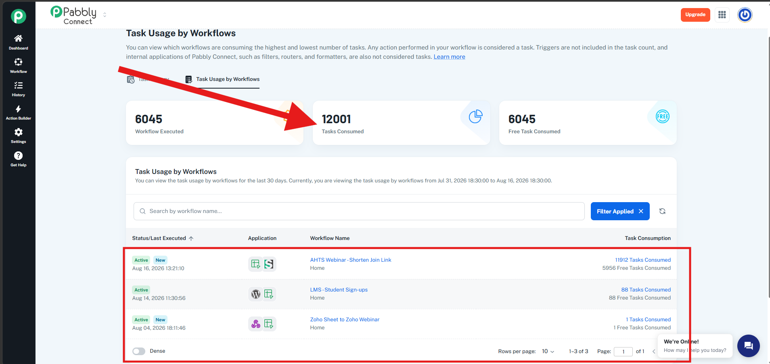View the 11912 Tasks Consumed details
The width and height of the screenshot is (770, 364).
(643, 260)
